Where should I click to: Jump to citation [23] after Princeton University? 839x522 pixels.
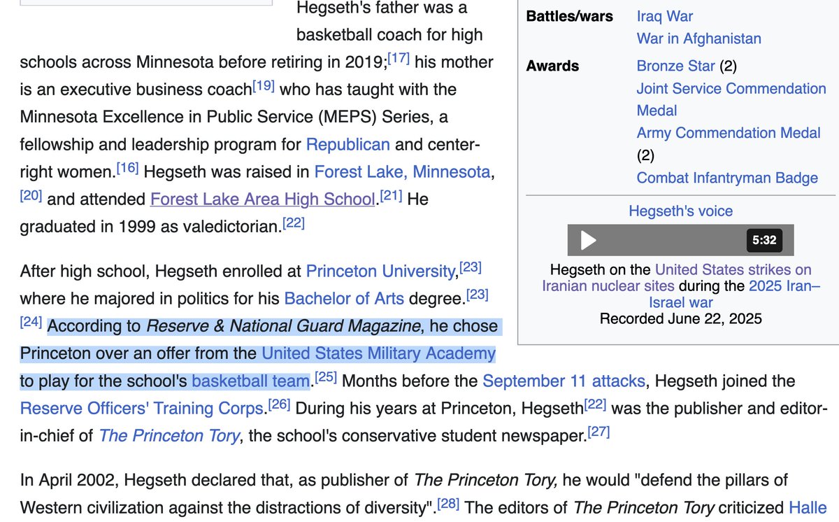(471, 268)
